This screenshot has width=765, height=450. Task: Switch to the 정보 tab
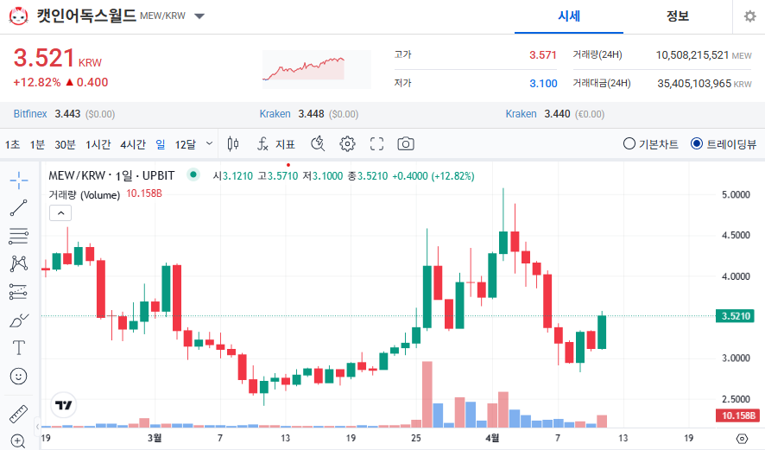(x=678, y=16)
